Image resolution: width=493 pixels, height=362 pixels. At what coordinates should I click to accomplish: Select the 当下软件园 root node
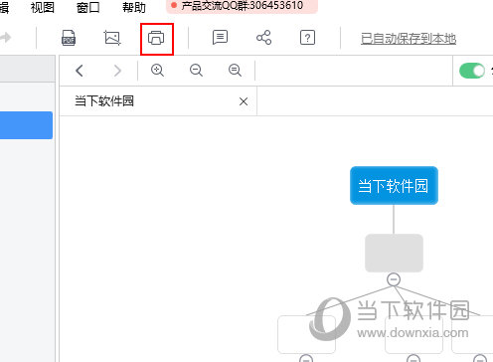[394, 185]
